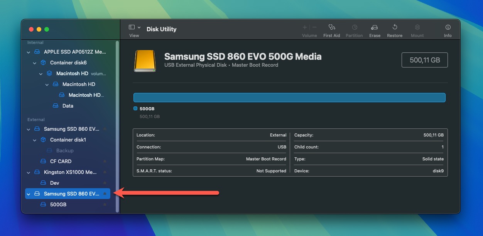Image resolution: width=483 pixels, height=236 pixels.
Task: Click the APPLE SSD AP0512Z drive icon
Action: tap(37, 52)
